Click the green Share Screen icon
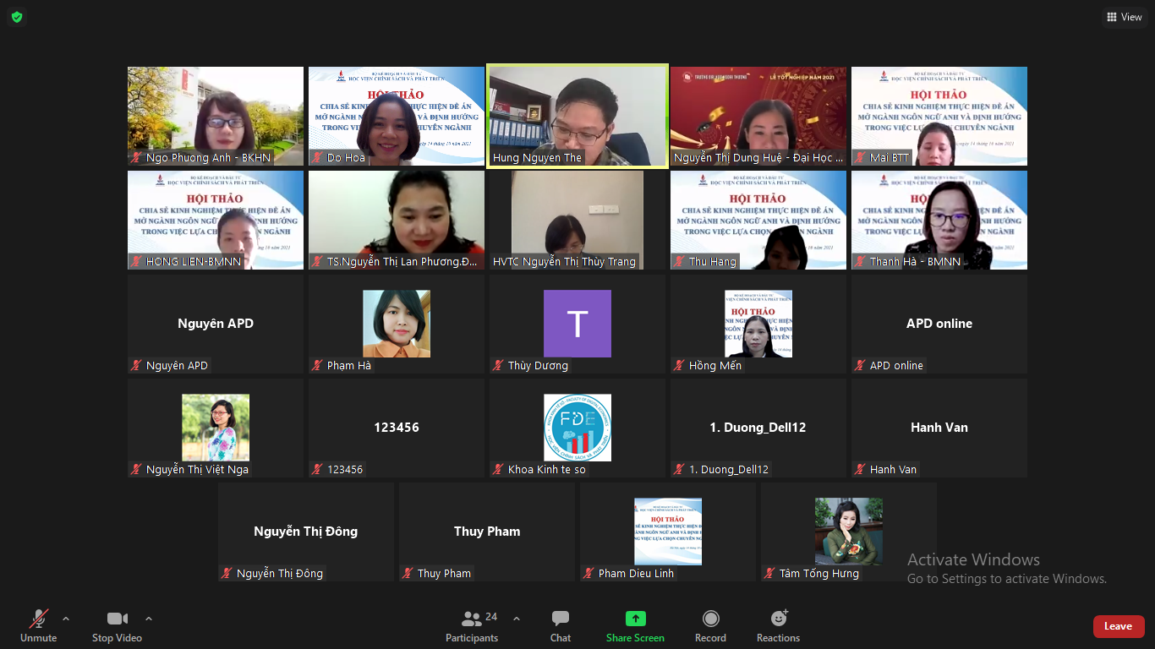Viewport: 1155px width, 649px height. [635, 619]
